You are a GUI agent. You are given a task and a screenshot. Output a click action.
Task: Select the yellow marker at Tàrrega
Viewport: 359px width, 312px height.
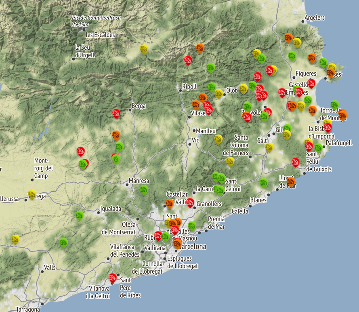coord(32,194)
